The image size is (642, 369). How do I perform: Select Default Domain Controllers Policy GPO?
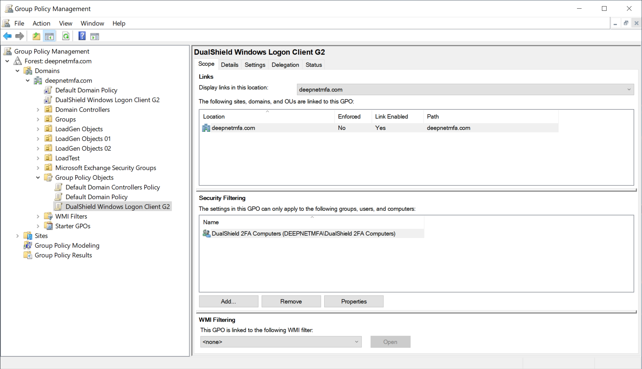coord(112,187)
